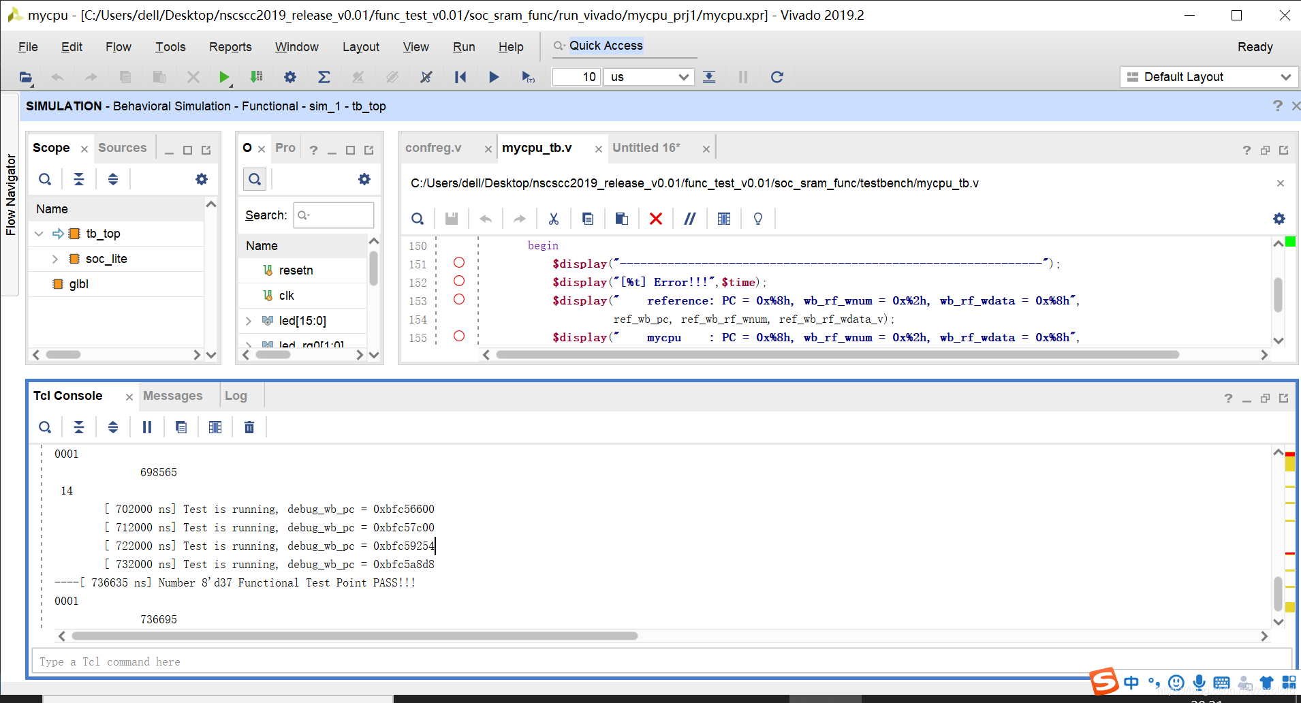This screenshot has width=1301, height=703.
Task: Close the mycpu_tb.v tab
Action: point(599,149)
